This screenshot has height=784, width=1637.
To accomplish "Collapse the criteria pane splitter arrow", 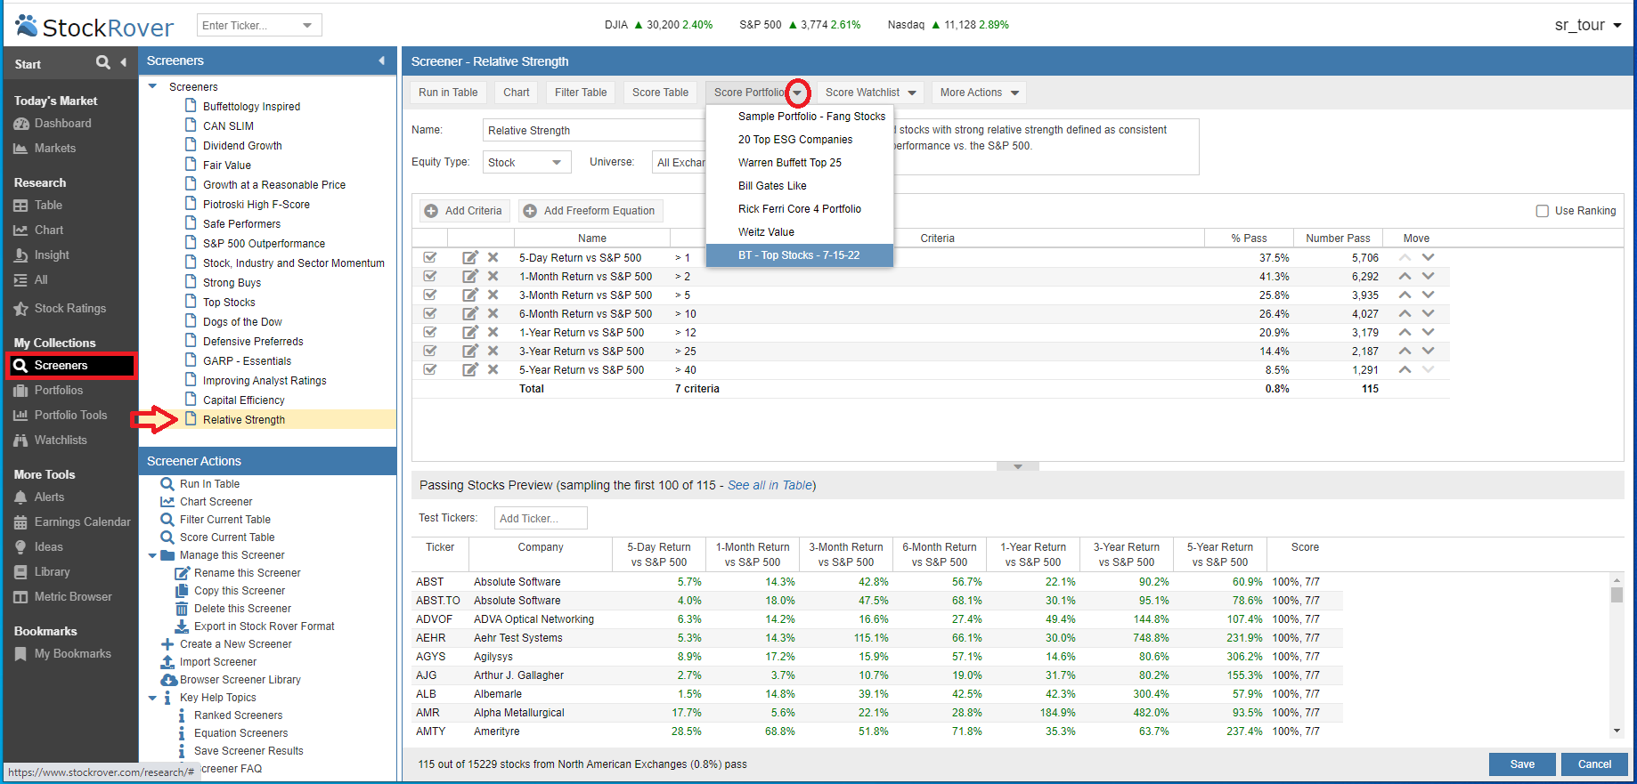I will pos(1018,466).
